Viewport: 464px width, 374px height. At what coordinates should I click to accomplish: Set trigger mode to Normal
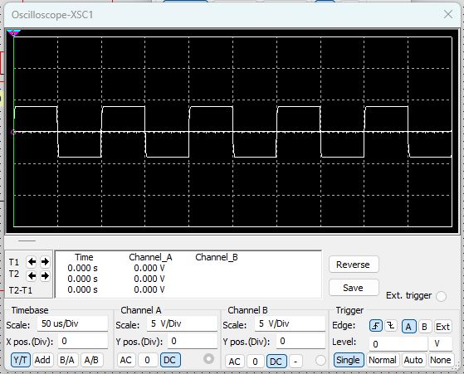pyautogui.click(x=383, y=360)
